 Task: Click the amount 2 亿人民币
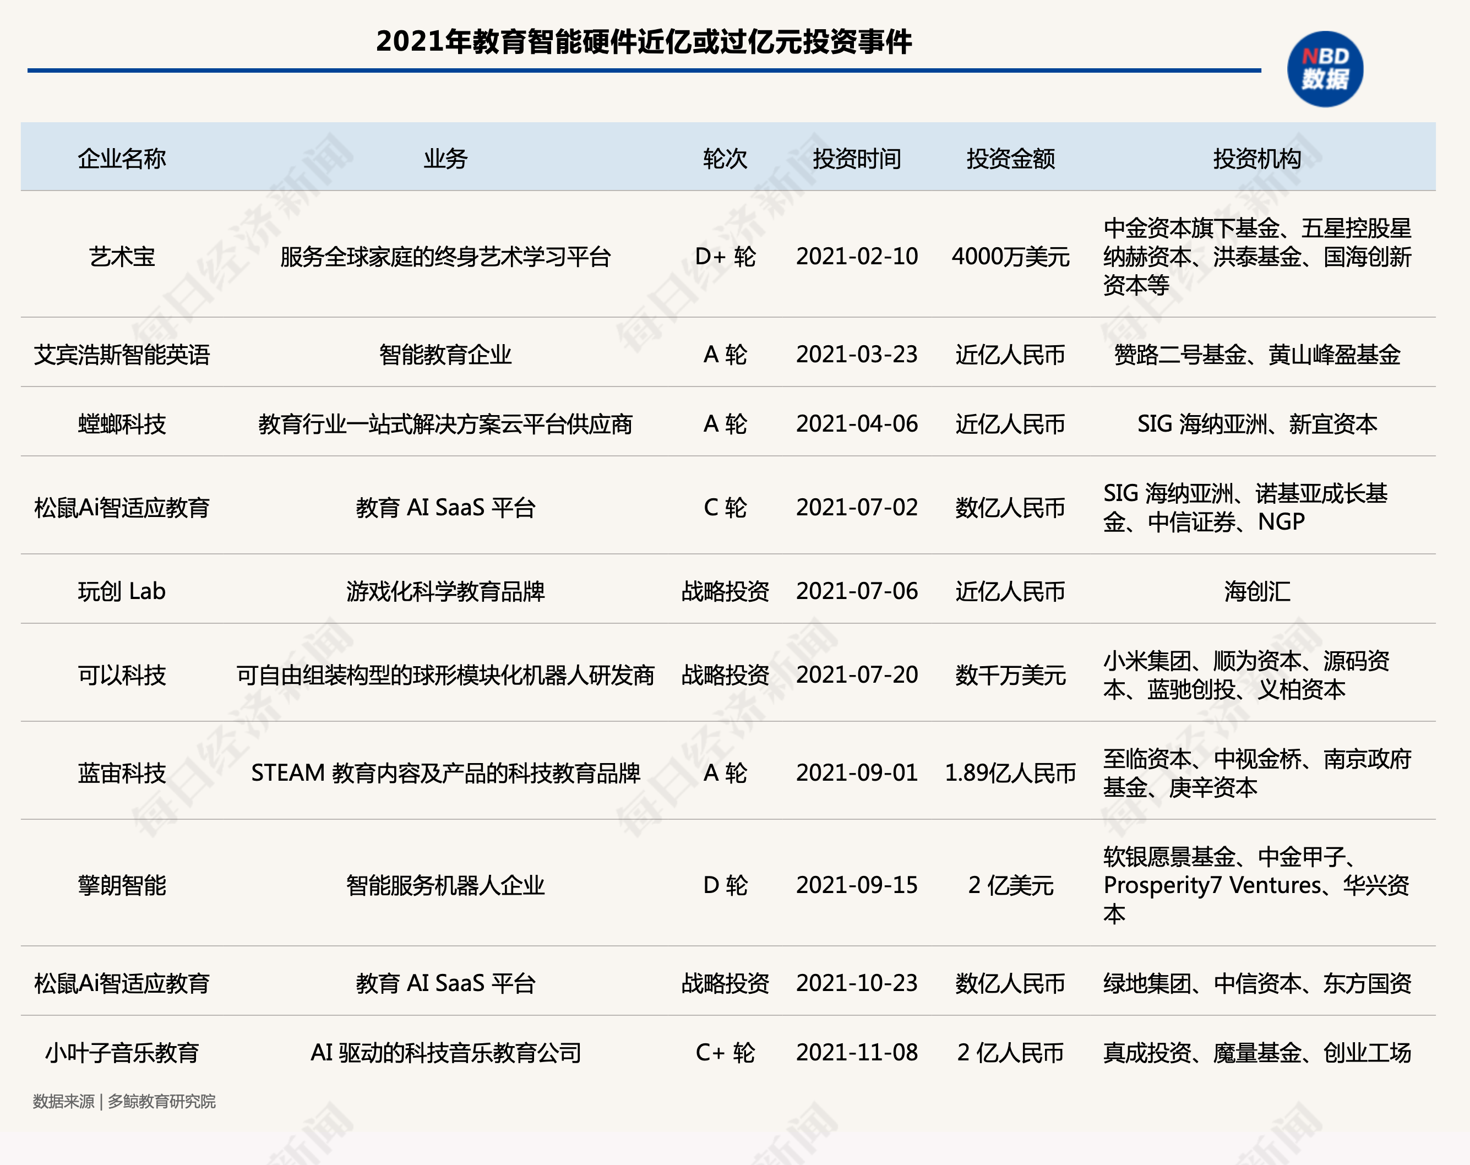(1010, 1053)
